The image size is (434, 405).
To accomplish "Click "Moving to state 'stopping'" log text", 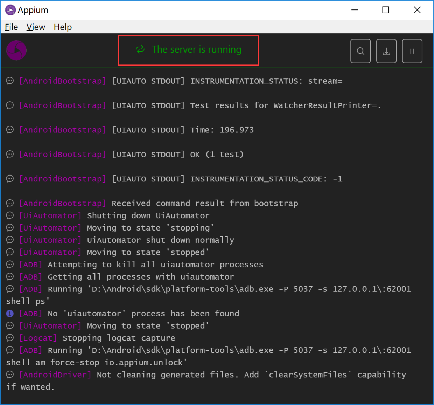I will pyautogui.click(x=150, y=228).
